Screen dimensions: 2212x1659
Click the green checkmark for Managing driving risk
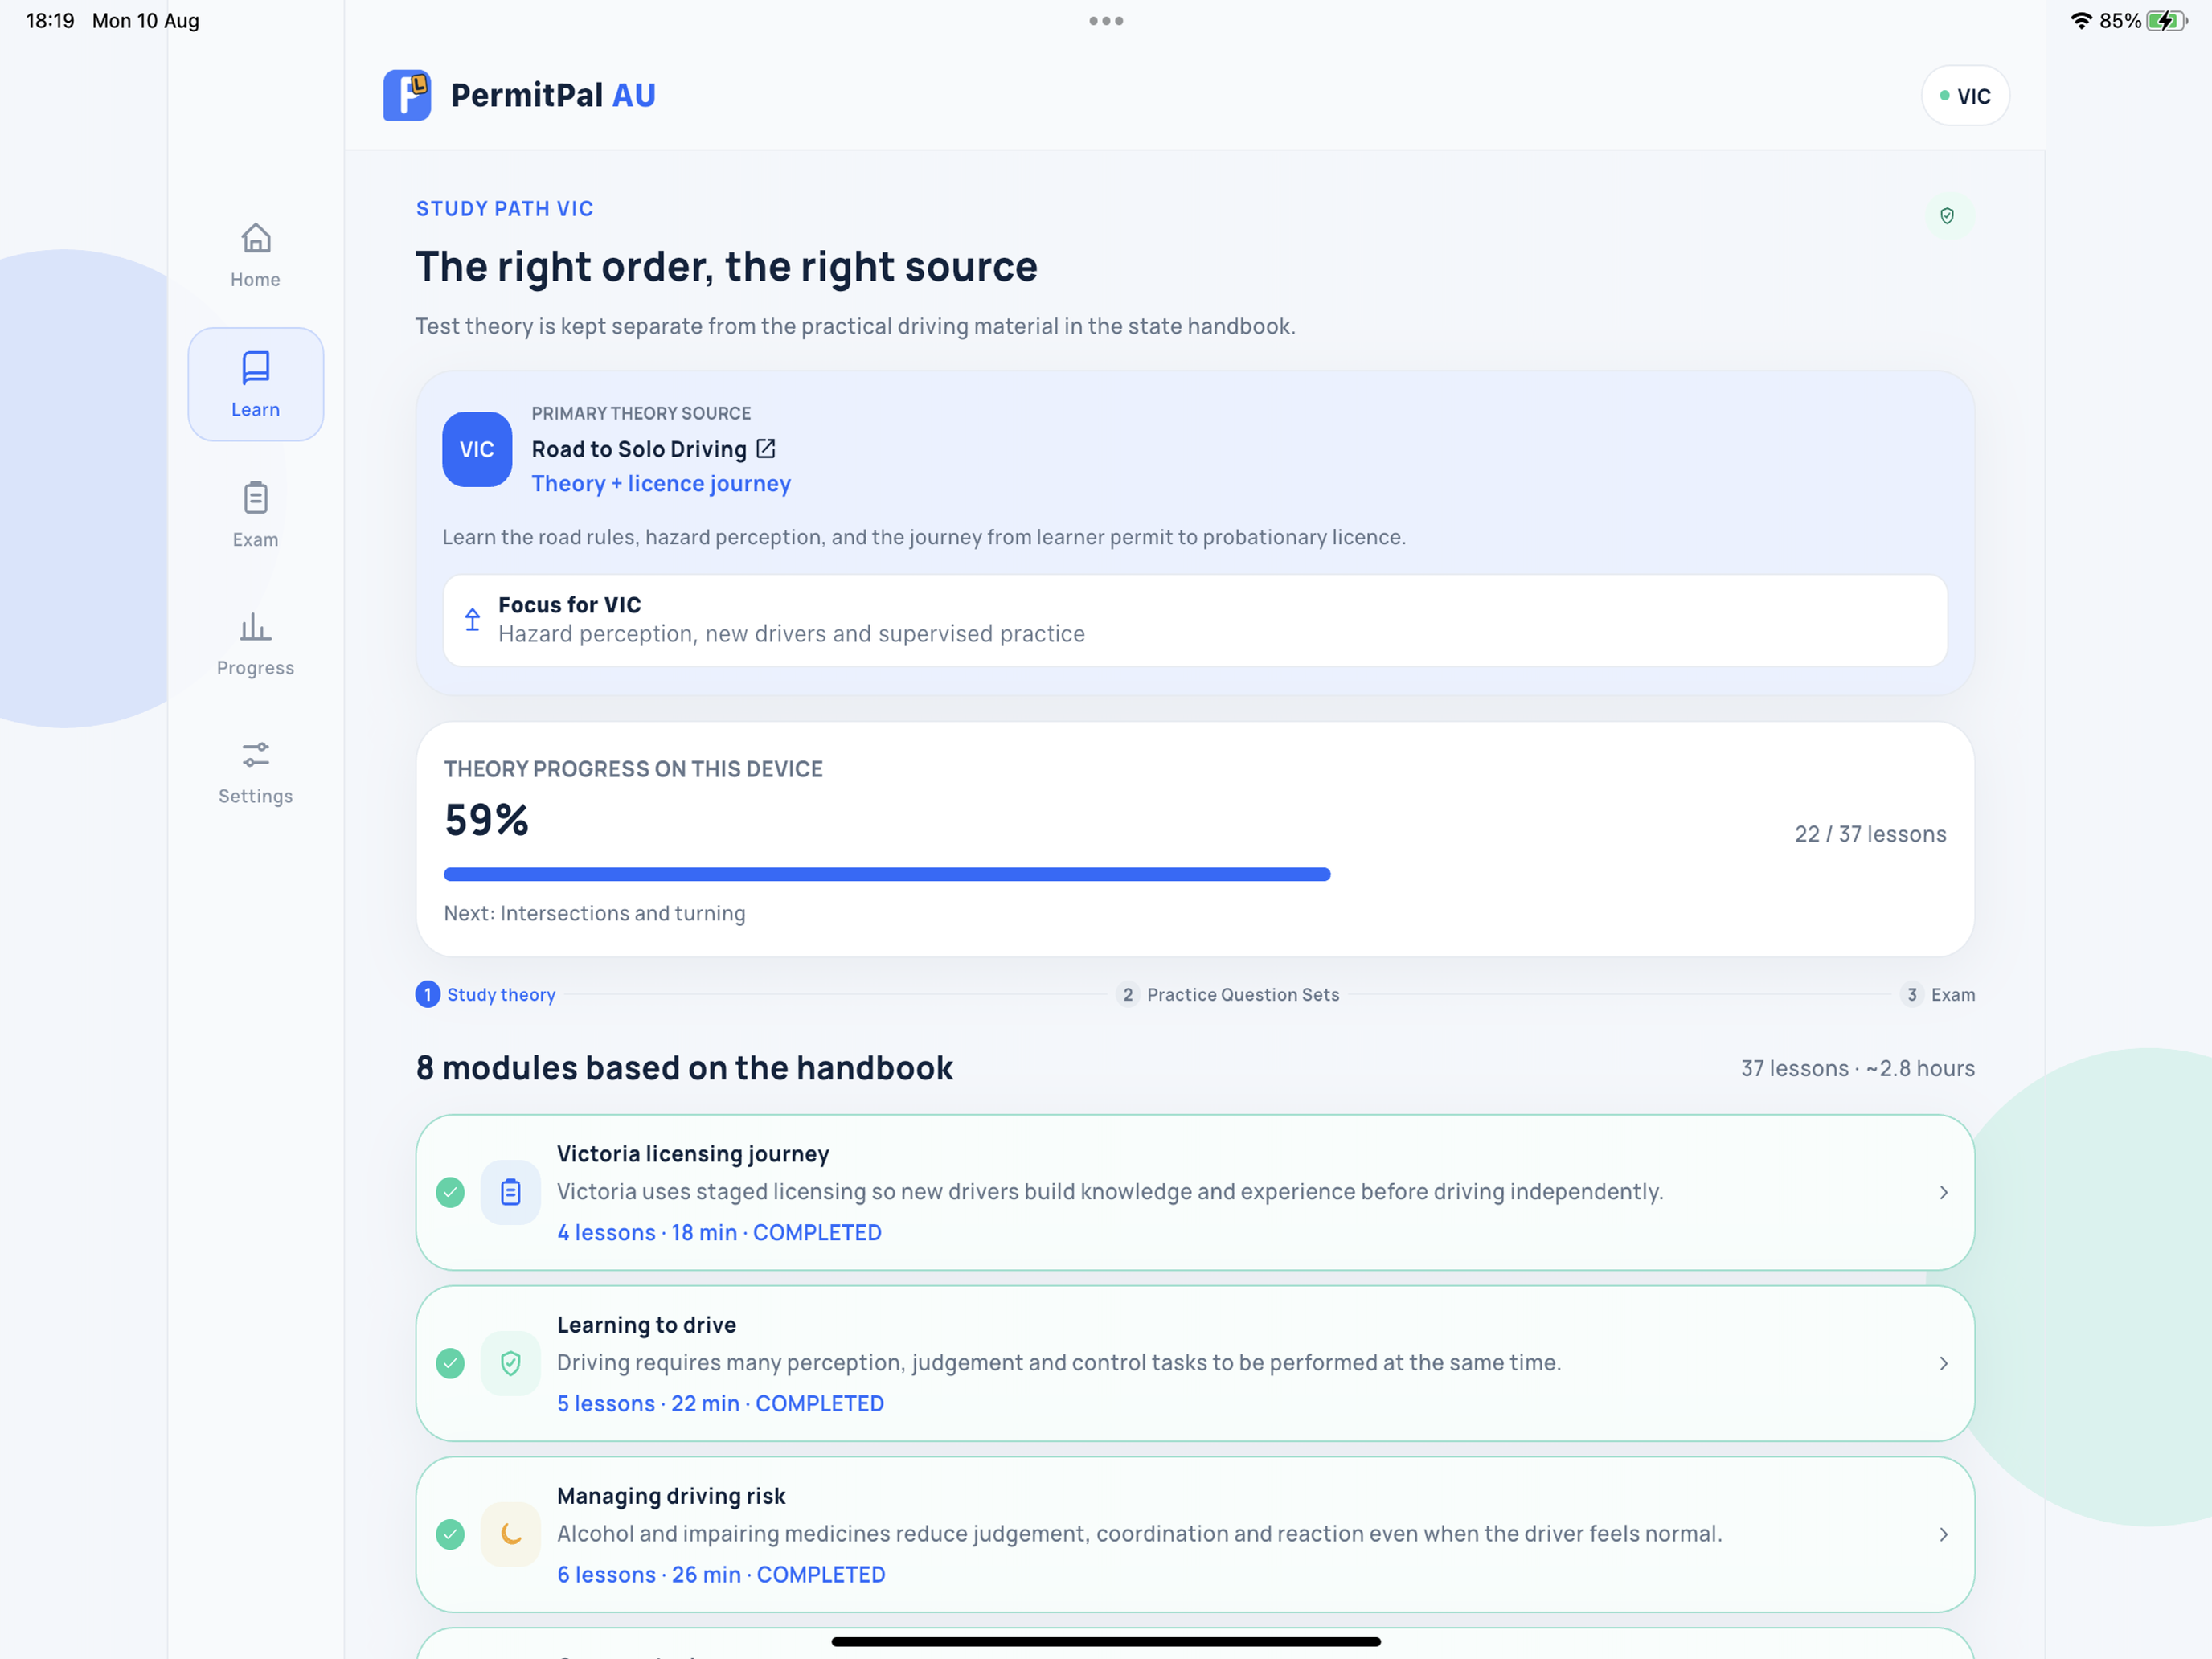(450, 1534)
